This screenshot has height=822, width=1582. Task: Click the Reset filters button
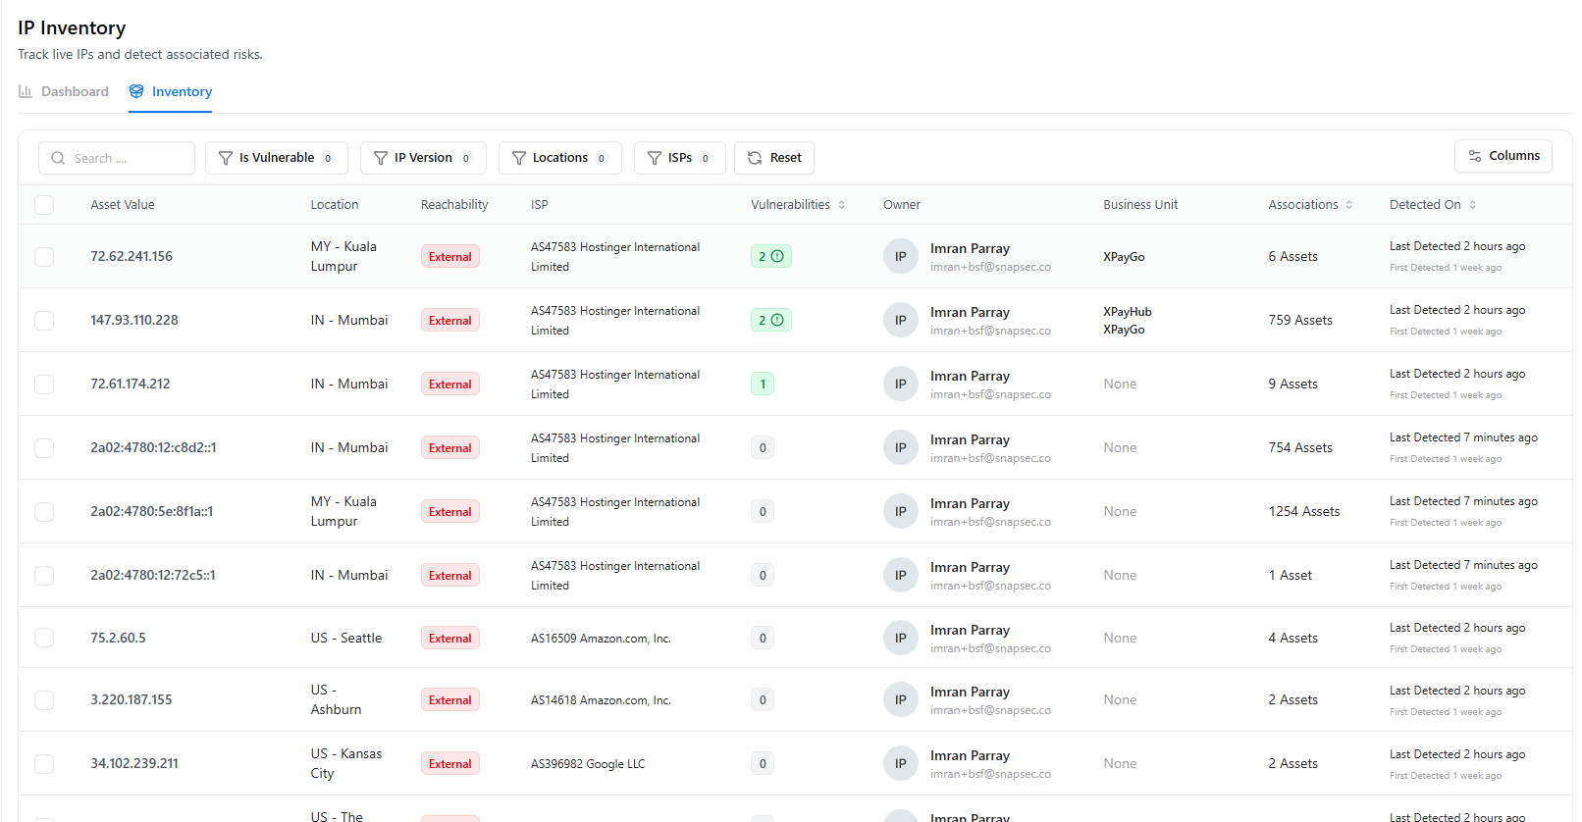coord(774,158)
